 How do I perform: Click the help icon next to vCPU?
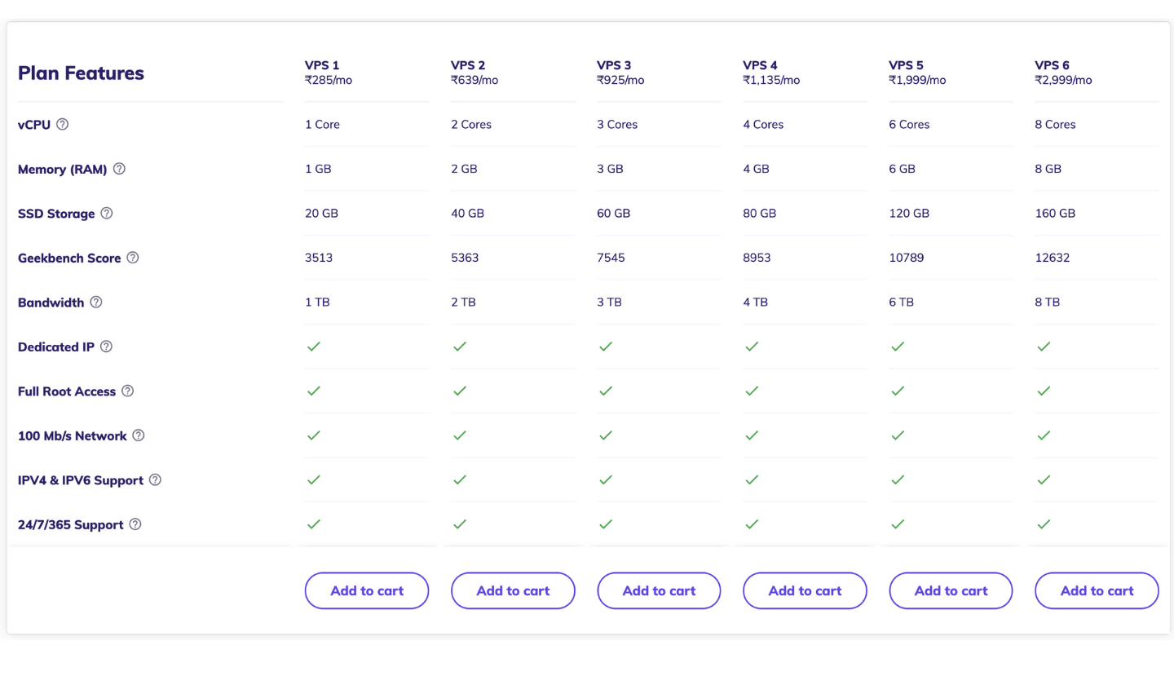coord(63,125)
